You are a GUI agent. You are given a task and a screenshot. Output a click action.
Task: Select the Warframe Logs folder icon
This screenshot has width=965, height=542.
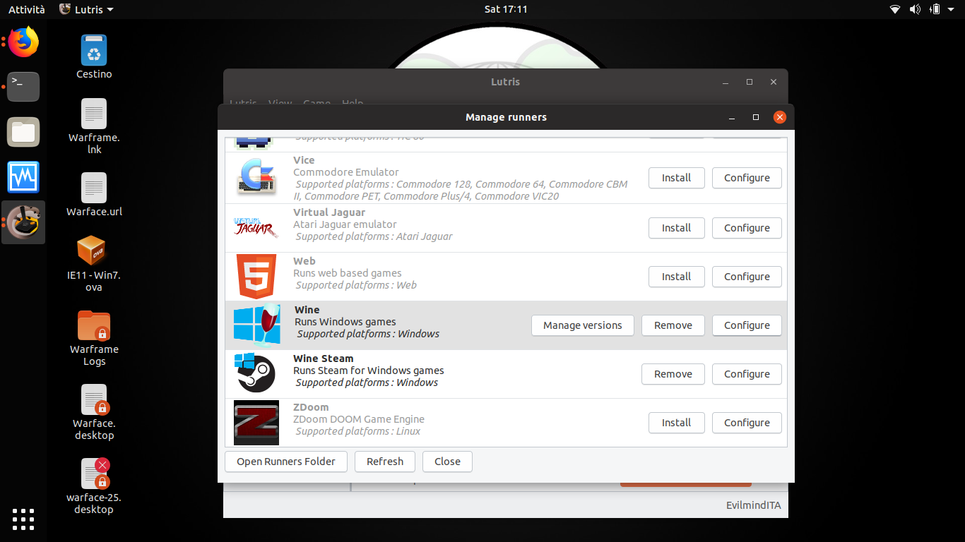94,338
